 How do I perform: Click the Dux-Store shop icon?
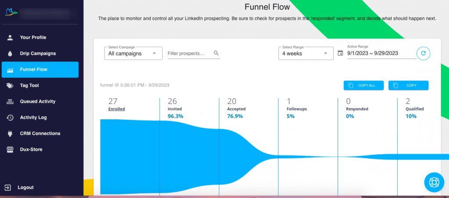pyautogui.click(x=10, y=149)
